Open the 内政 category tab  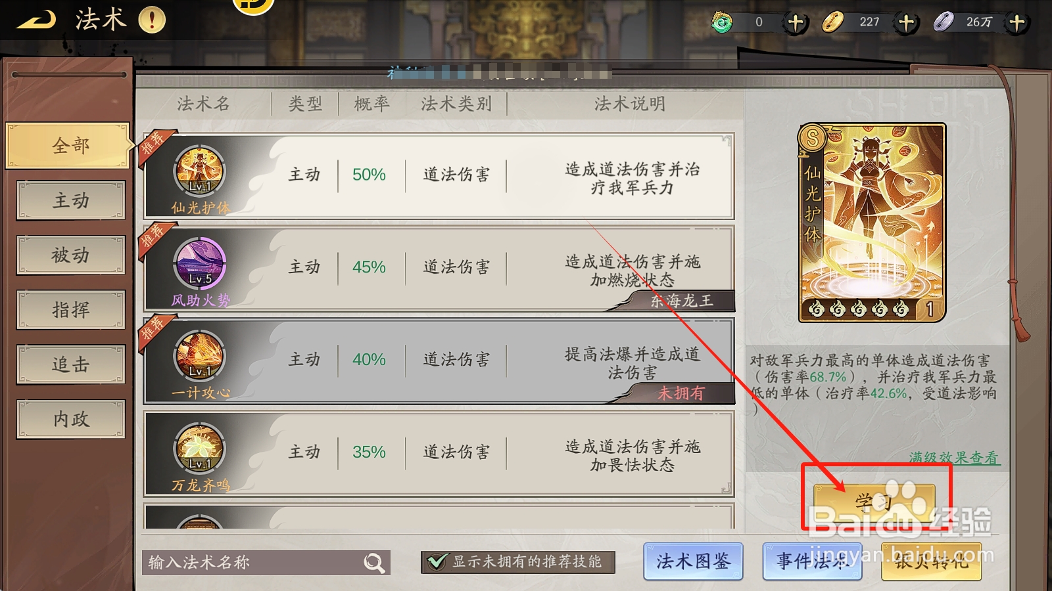(71, 419)
